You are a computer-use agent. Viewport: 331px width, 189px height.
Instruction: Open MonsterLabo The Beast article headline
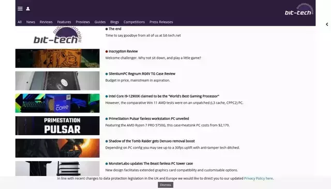coord(151,164)
